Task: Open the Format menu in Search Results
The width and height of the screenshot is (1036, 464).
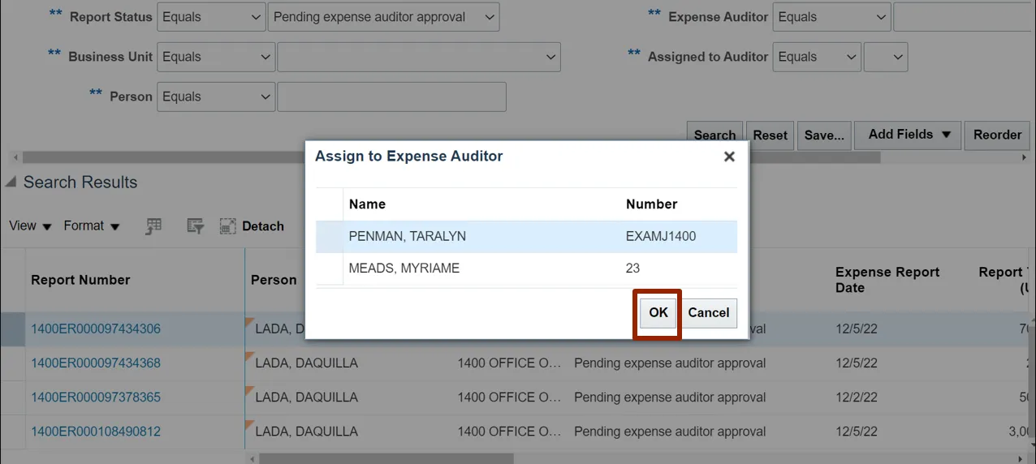Action: pyautogui.click(x=92, y=226)
